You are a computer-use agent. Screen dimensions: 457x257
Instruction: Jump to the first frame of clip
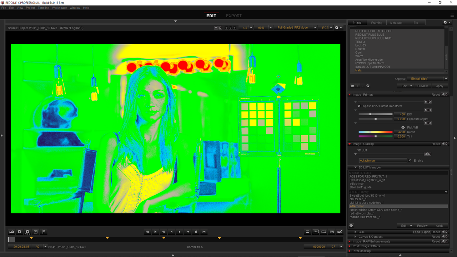[x=147, y=232]
